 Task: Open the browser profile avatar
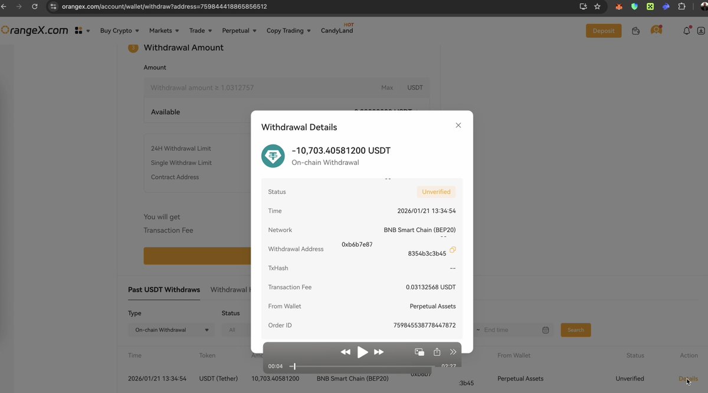click(x=703, y=6)
